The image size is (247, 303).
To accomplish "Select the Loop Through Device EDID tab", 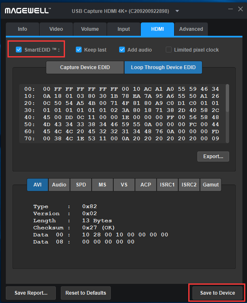I will [x=163, y=67].
